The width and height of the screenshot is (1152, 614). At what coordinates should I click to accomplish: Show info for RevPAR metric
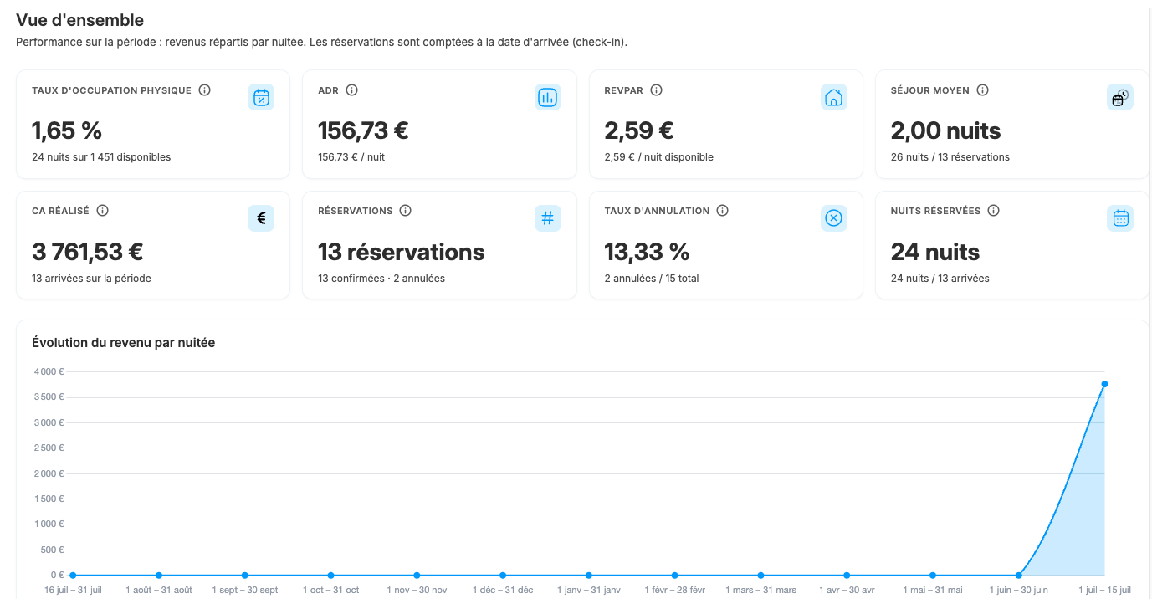[x=657, y=90]
